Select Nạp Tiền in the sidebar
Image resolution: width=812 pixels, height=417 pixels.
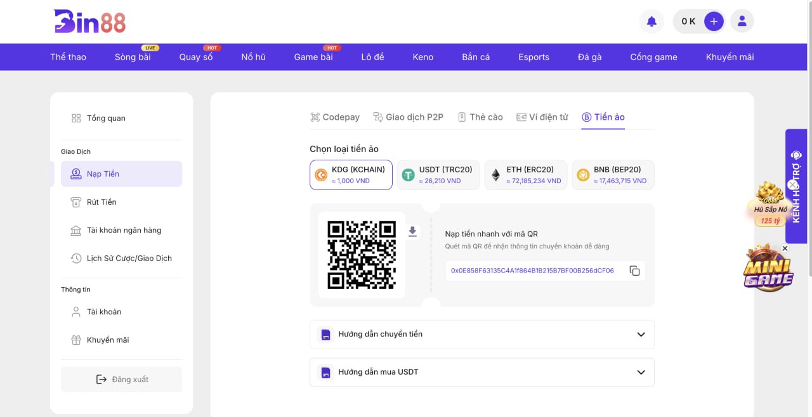pyautogui.click(x=121, y=174)
